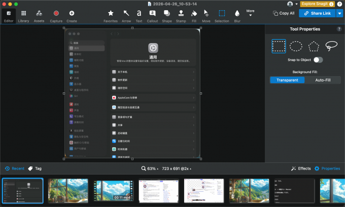Viewport: 345px width, 207px height.
Task: Choose the polygon selection shape
Action: coord(314,46)
